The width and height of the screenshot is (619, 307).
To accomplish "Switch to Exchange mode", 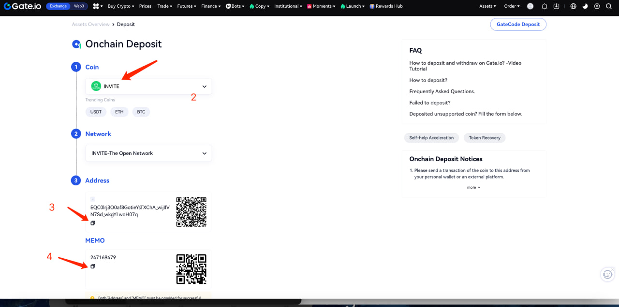I will (58, 6).
